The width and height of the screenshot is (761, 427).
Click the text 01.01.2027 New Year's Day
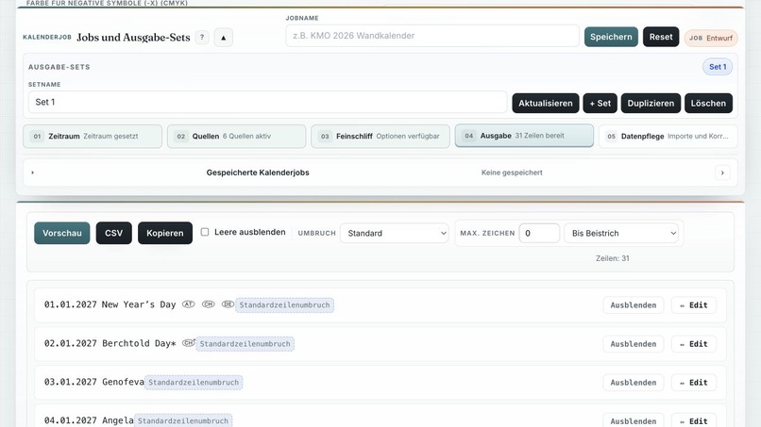pos(110,304)
